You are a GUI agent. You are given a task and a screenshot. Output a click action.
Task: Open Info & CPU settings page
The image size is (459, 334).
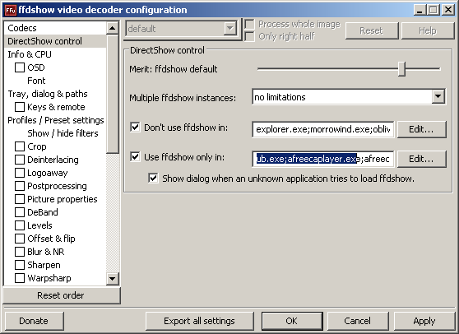pos(30,54)
